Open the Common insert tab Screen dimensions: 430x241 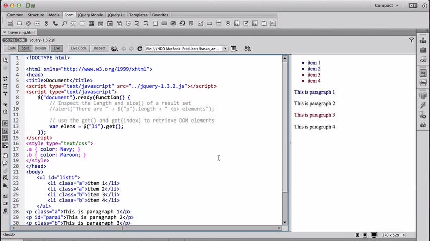click(x=15, y=15)
